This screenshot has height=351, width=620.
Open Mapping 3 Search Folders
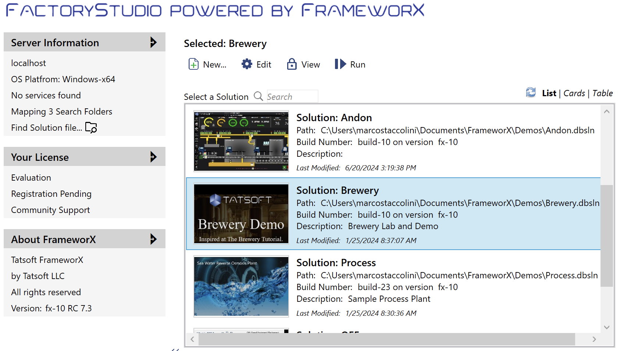(62, 112)
